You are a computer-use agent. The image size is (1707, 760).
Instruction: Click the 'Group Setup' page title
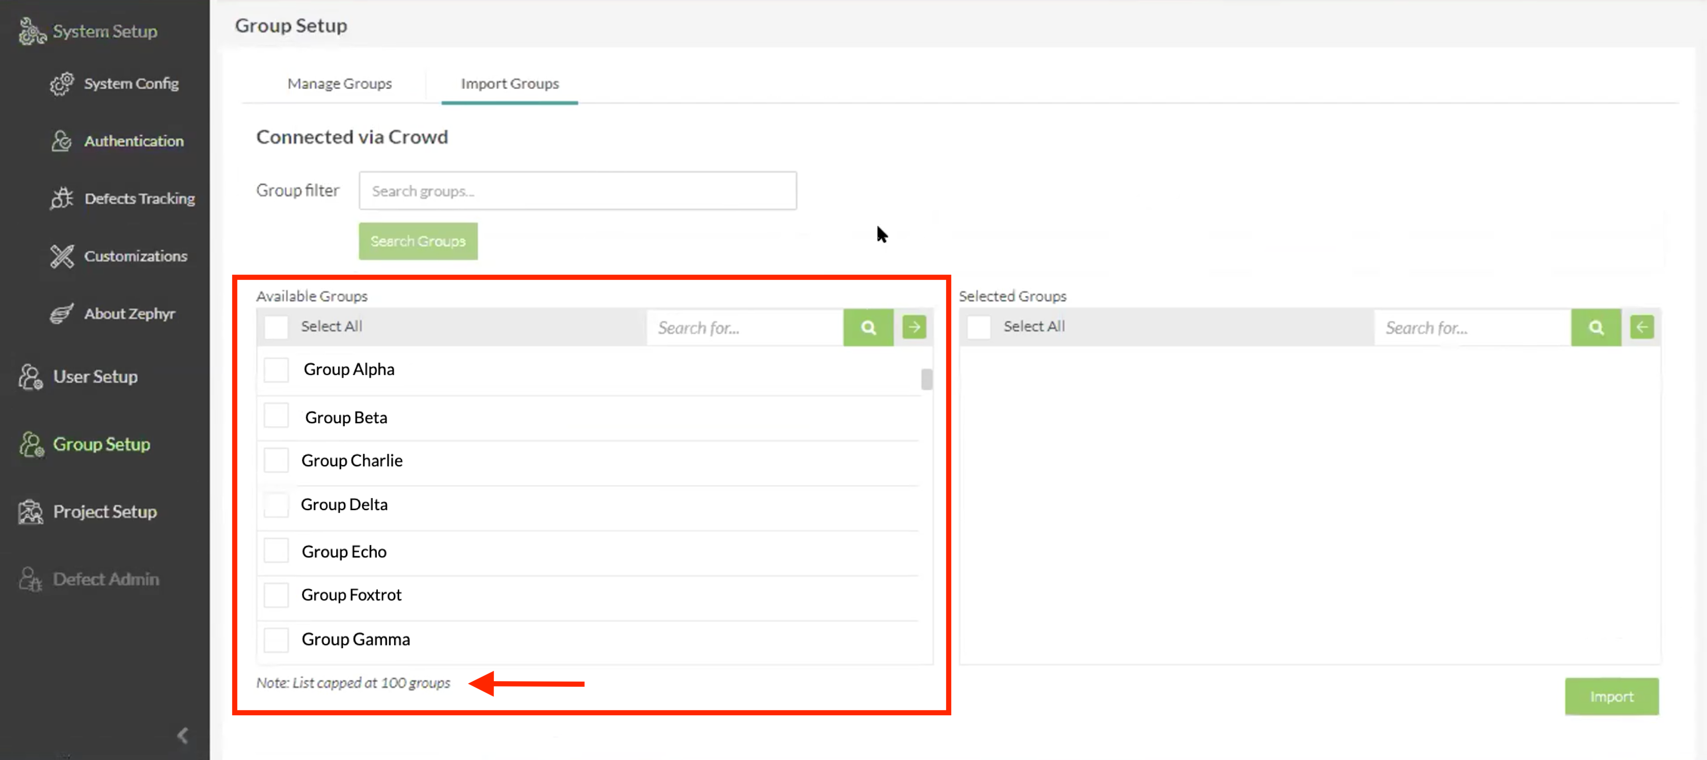(291, 26)
